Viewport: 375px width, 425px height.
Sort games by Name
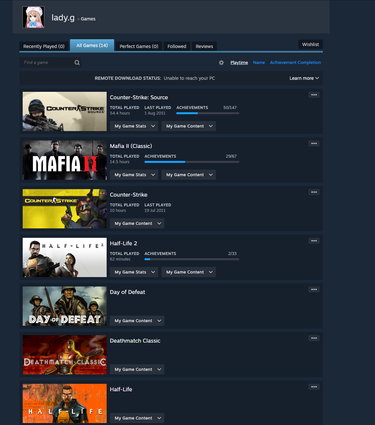point(259,63)
